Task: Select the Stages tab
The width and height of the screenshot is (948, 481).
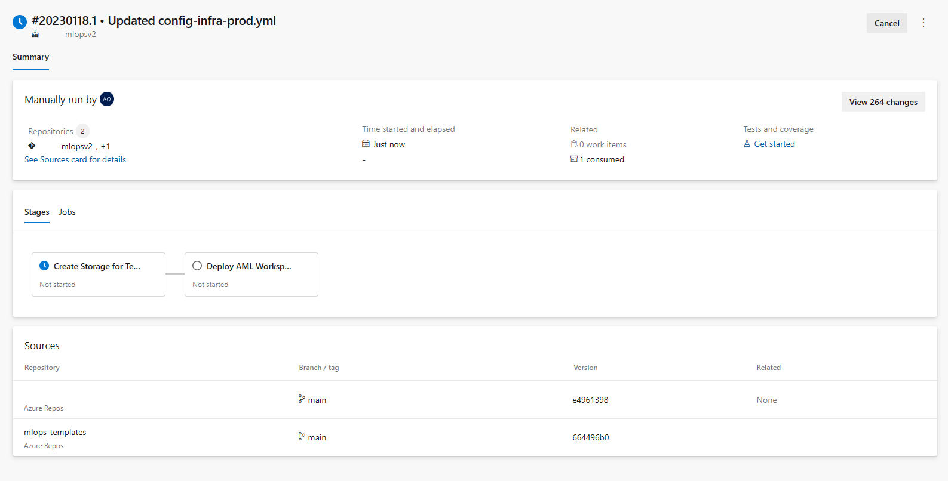Action: click(x=36, y=212)
